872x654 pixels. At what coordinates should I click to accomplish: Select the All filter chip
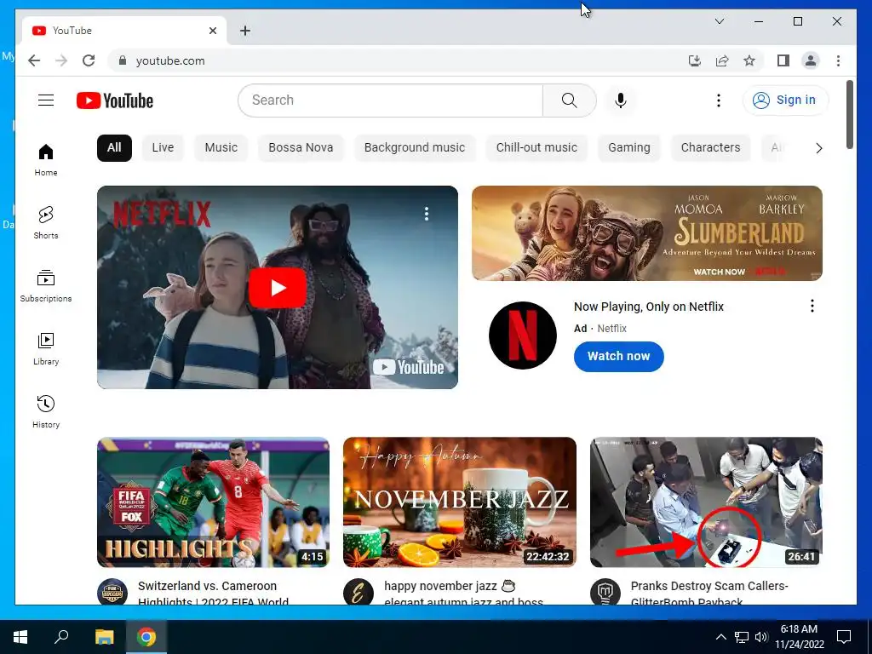click(x=114, y=148)
